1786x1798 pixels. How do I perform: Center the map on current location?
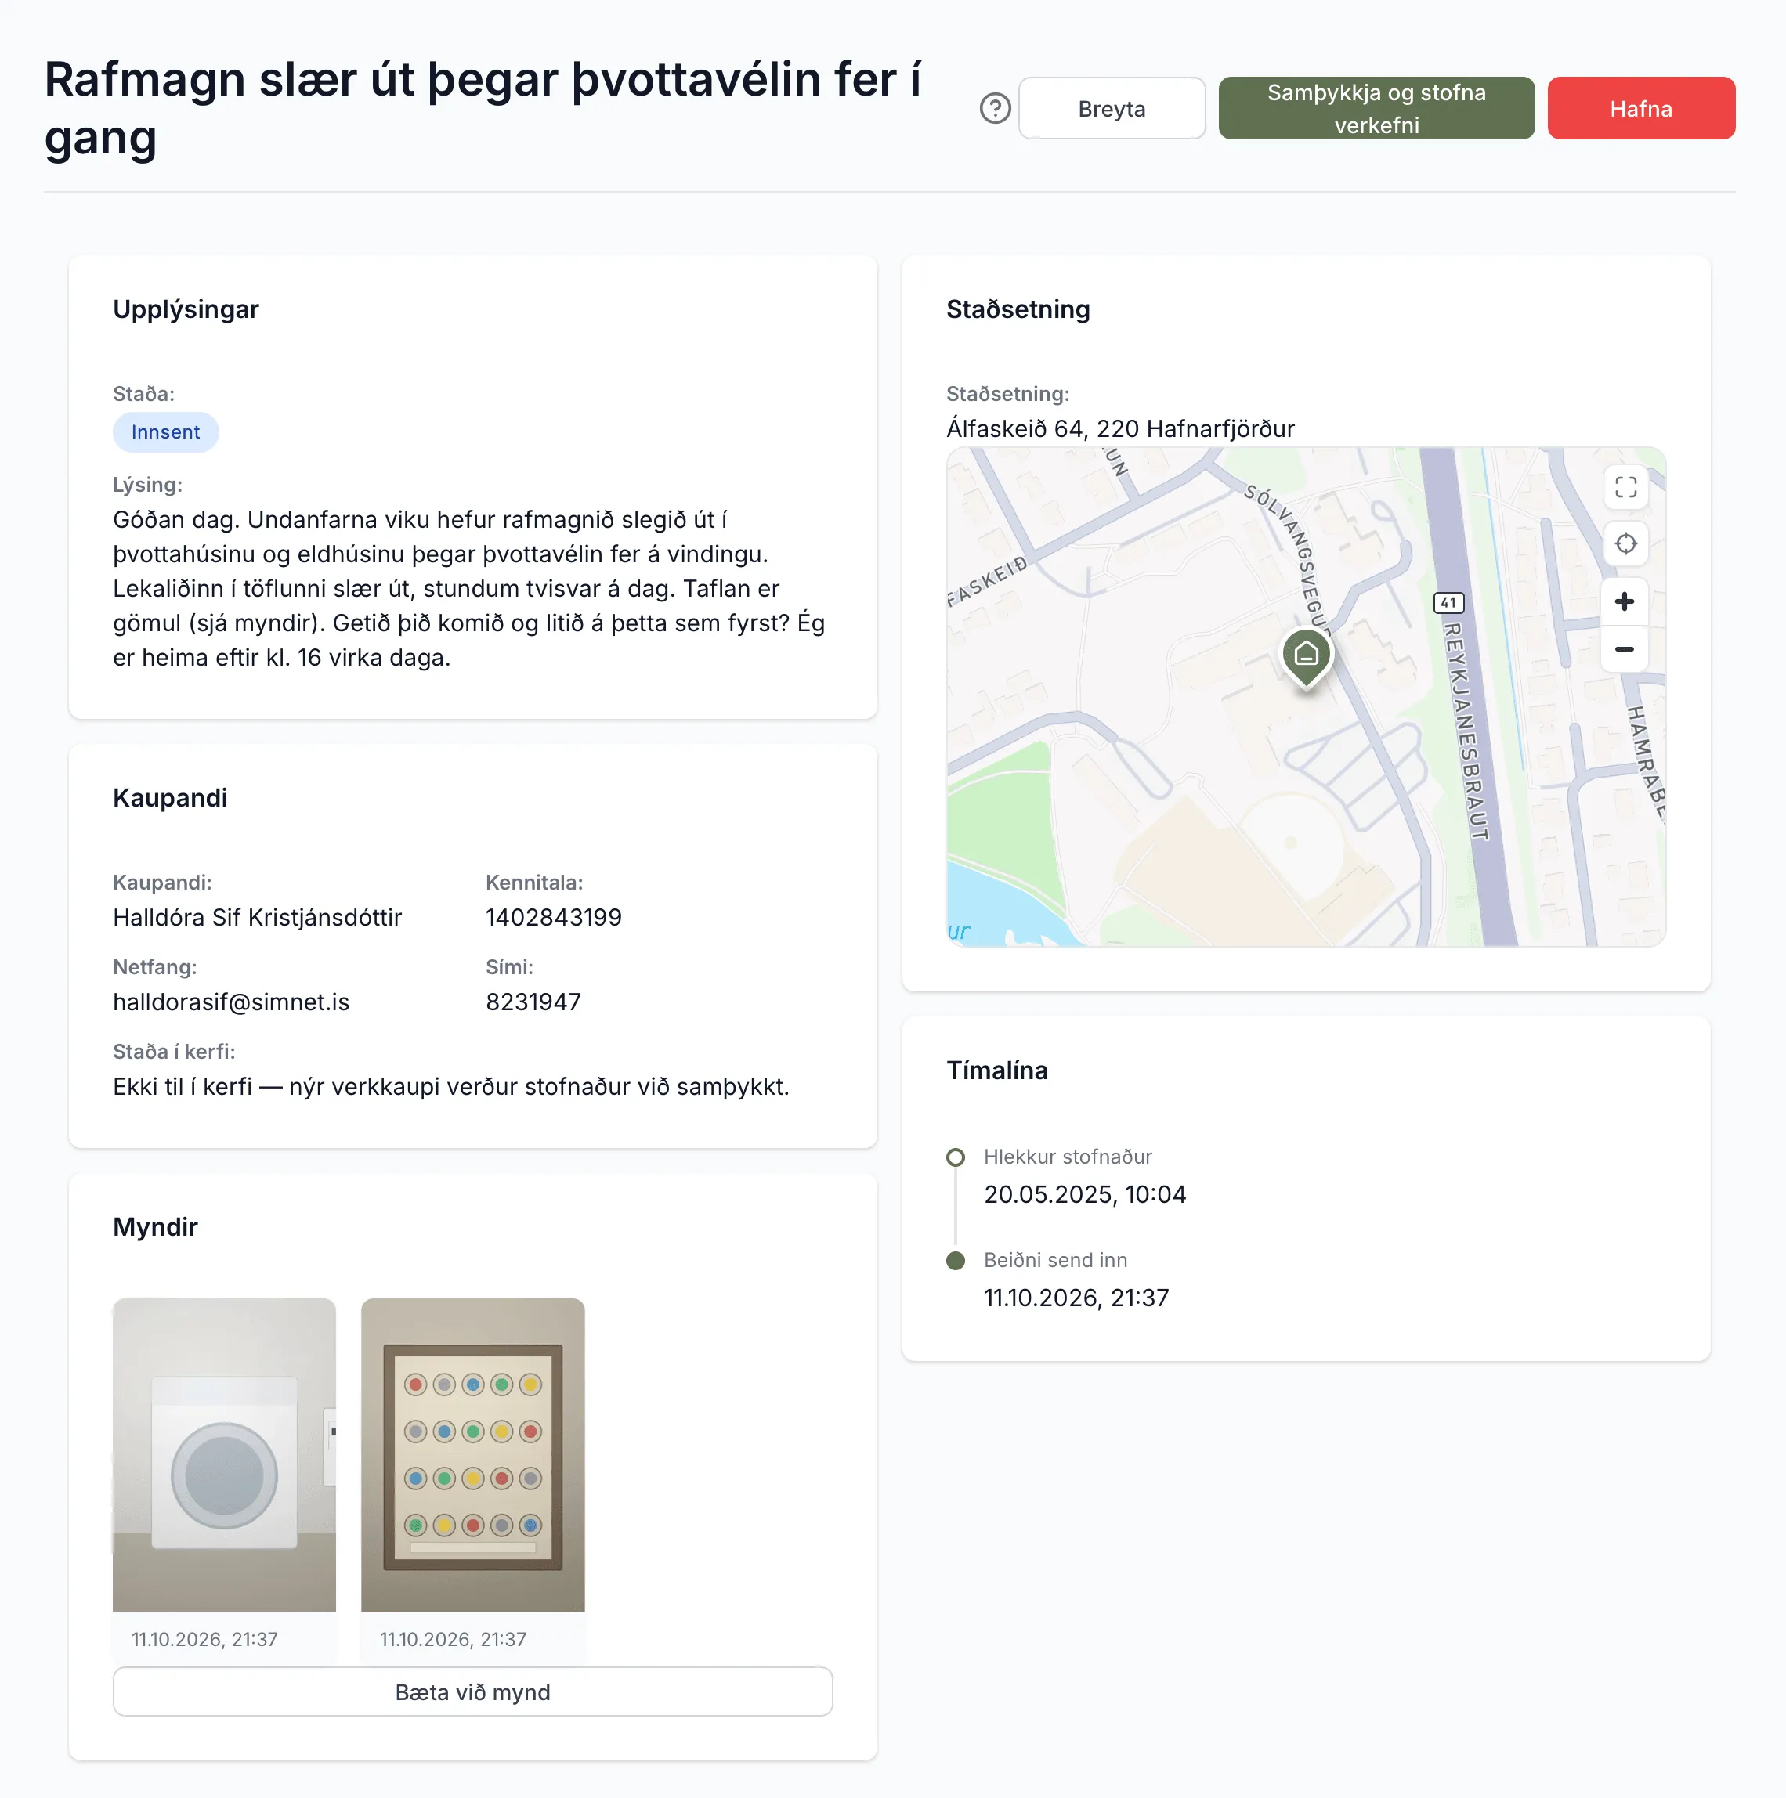pos(1625,543)
